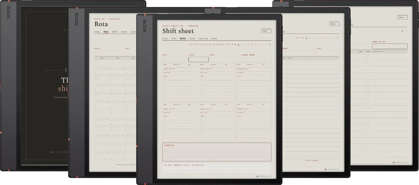This screenshot has width=419, height=185.
Task: Jump to hours pages 1-10 range
Action: click(296, 38)
